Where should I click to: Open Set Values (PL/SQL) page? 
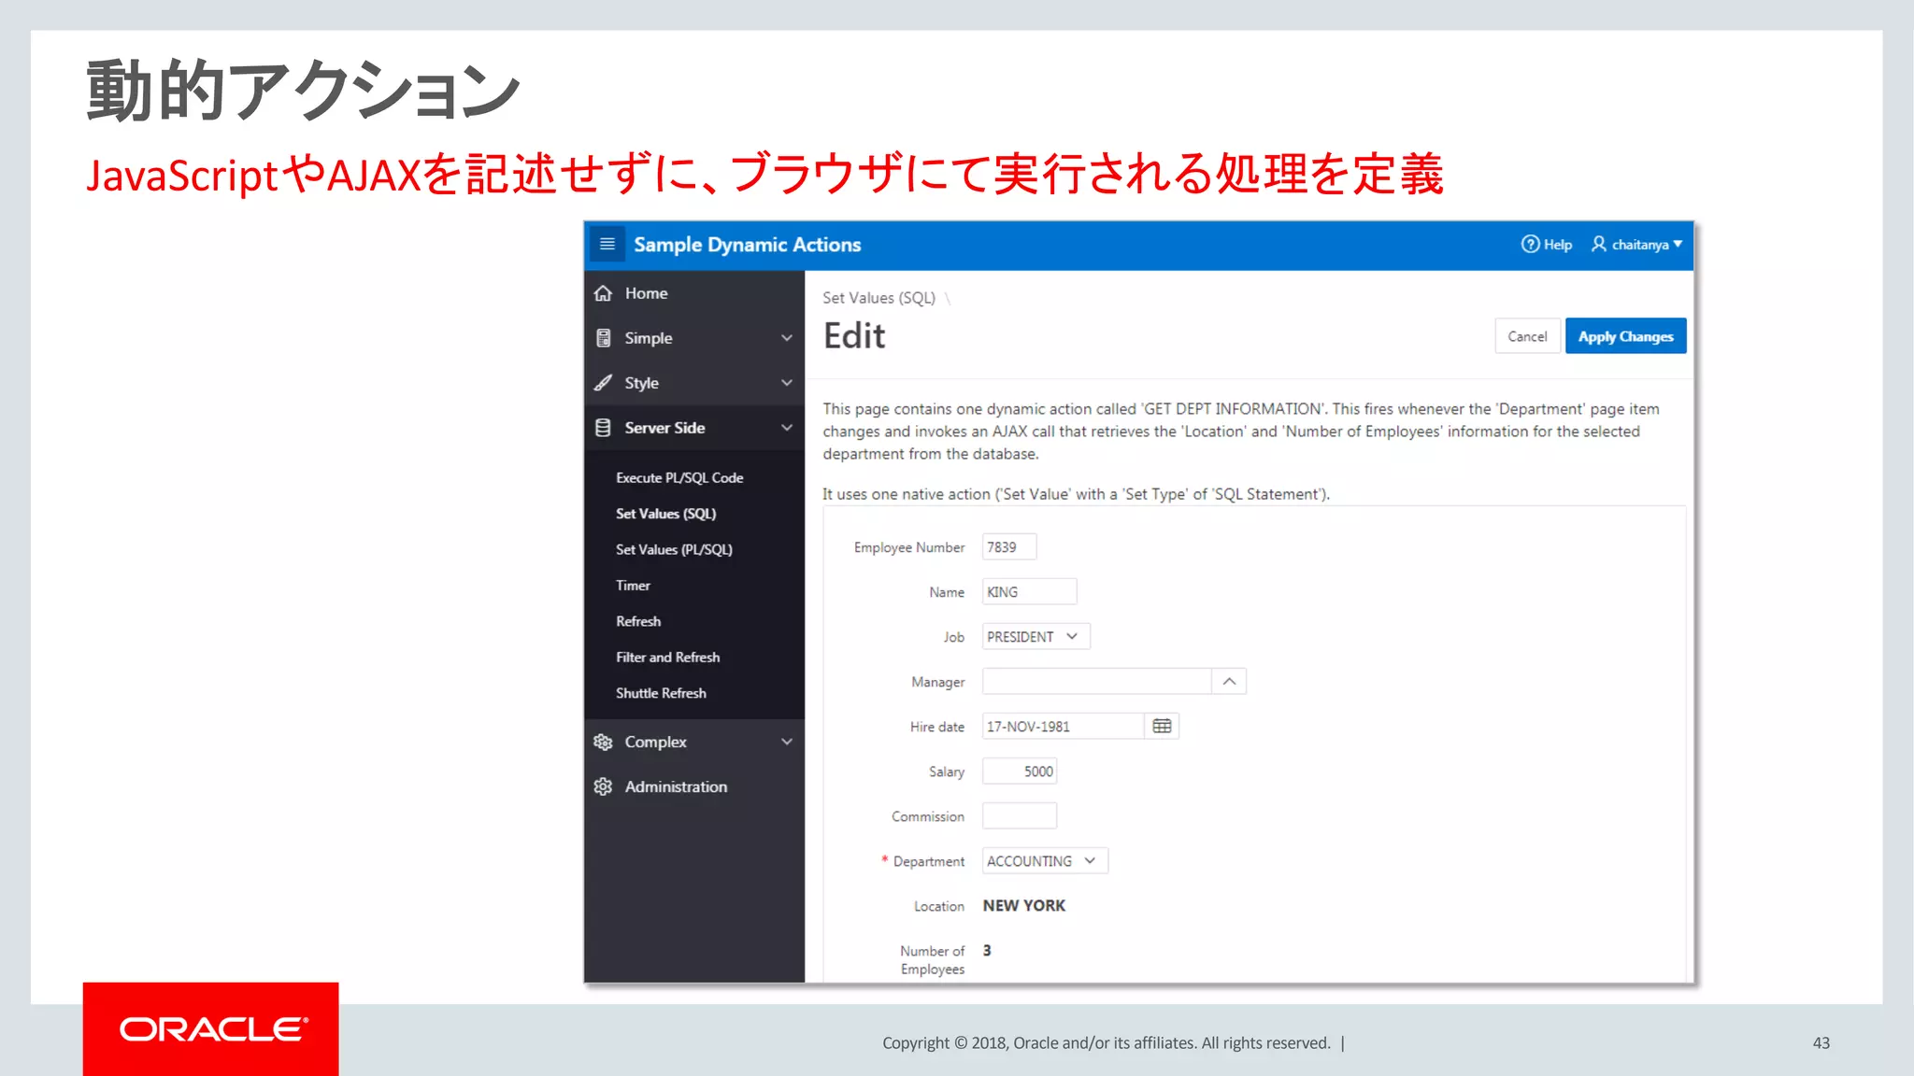pyautogui.click(x=674, y=549)
